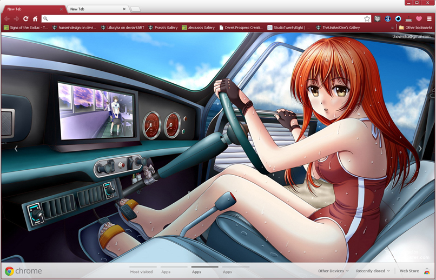The image size is (436, 280).
Task: Open the grey badge extension icon
Action: point(378,18)
